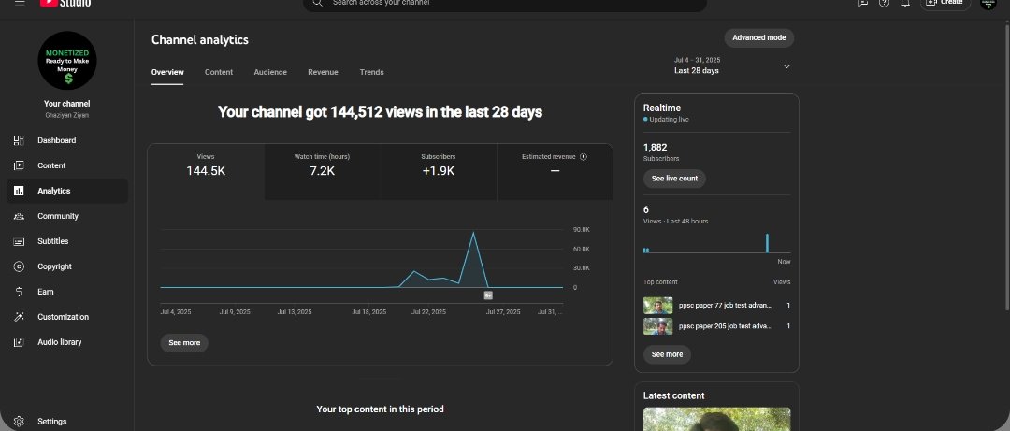Click the Ghaziyan Ziyan channel name
The height and width of the screenshot is (431, 1010).
[67, 115]
